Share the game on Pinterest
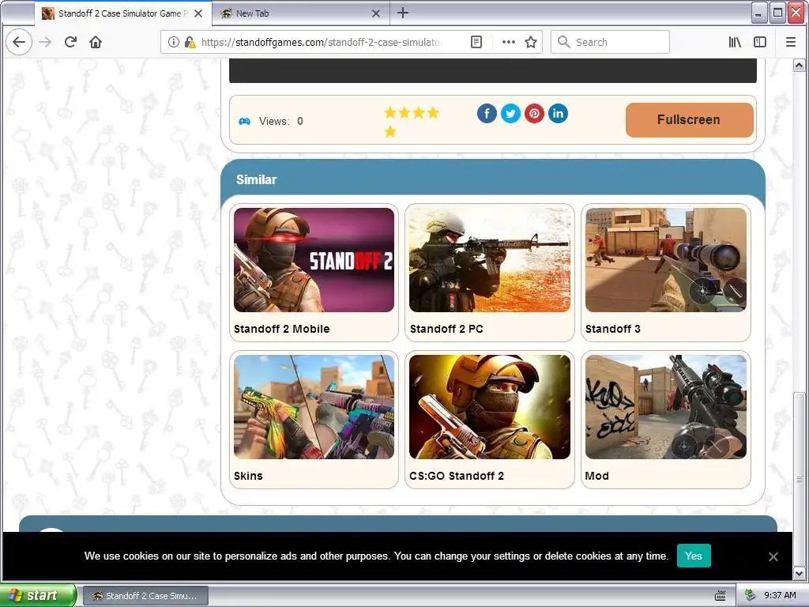 534,113
